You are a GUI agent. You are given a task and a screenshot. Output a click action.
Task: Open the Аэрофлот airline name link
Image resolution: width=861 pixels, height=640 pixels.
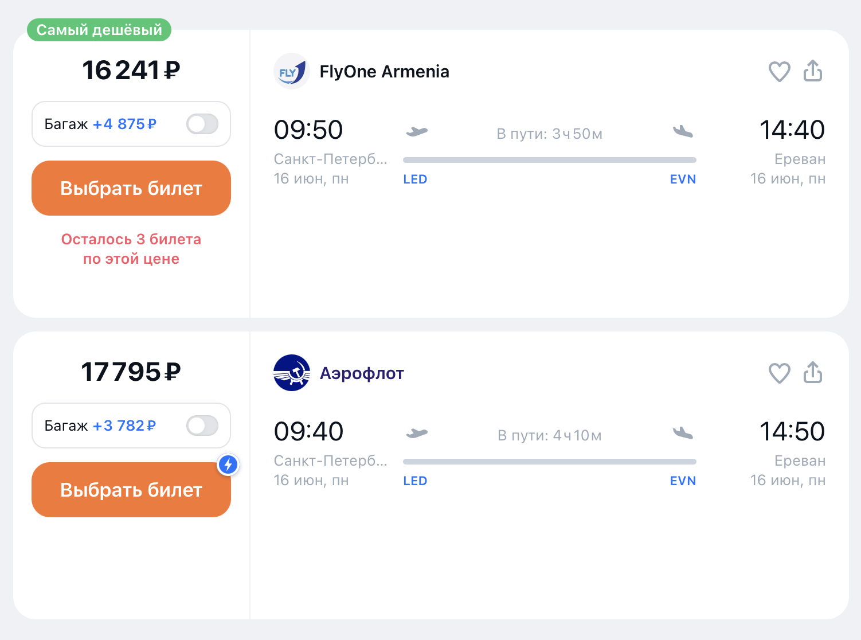tap(362, 373)
